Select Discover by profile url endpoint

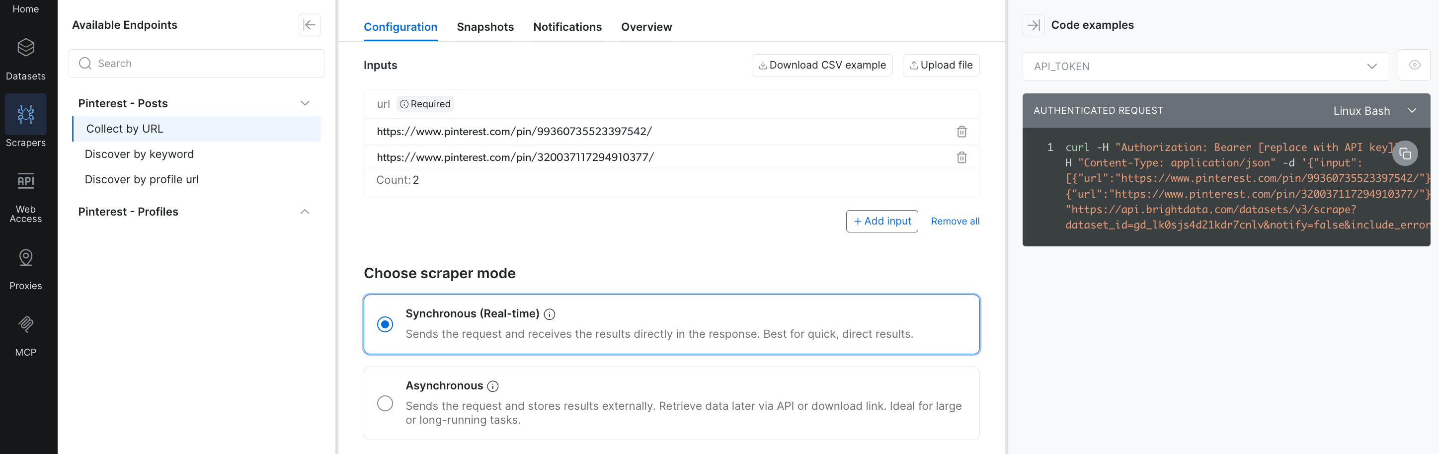141,179
